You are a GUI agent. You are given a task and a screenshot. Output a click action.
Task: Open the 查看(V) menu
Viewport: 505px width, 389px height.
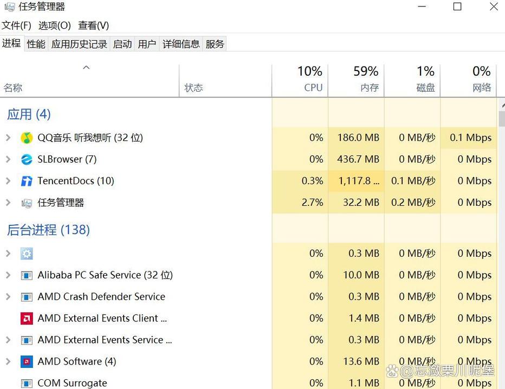pos(93,25)
